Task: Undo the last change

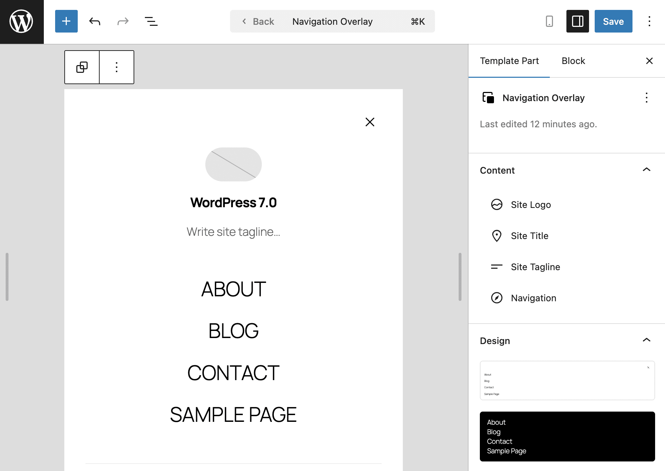Action: [x=94, y=21]
